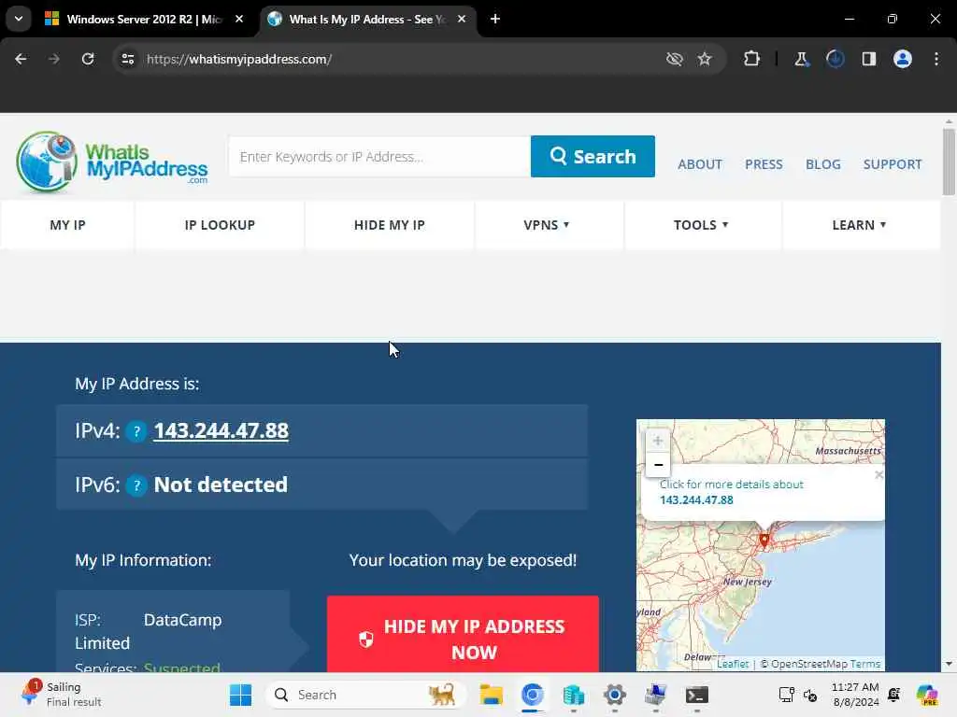The width and height of the screenshot is (957, 717).
Task: Open the SUPPORT link
Action: (893, 164)
